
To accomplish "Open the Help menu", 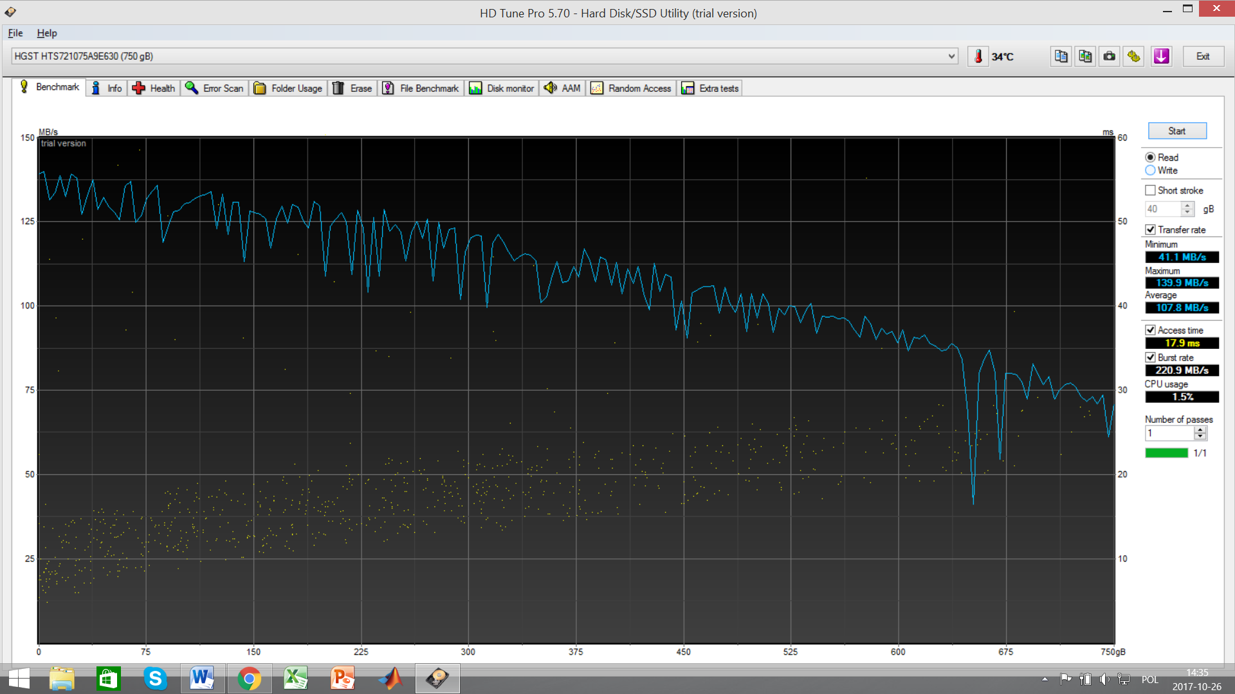I will point(47,33).
